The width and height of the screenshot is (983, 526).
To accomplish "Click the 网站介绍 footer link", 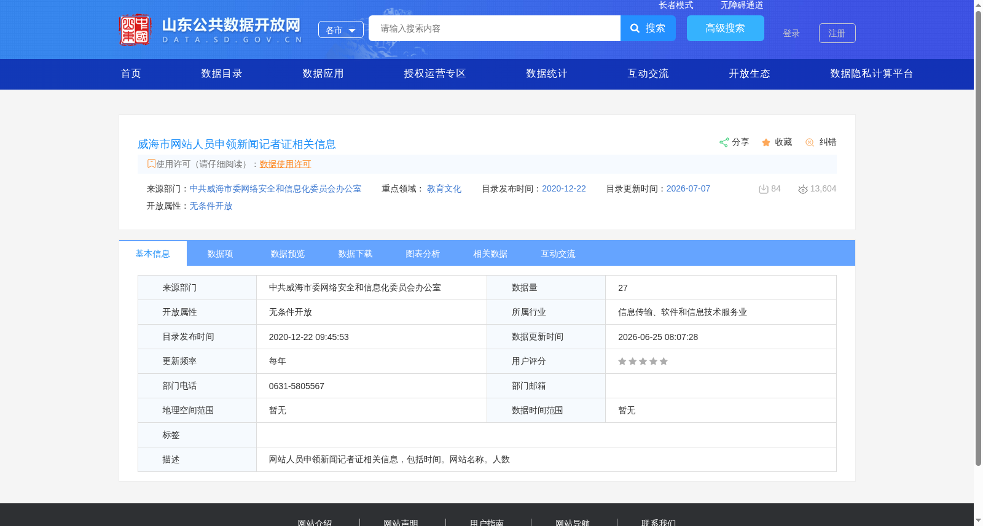I will 315,523.
